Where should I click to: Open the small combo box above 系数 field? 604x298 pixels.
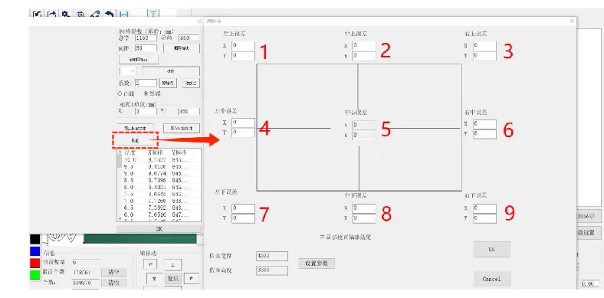(128, 71)
